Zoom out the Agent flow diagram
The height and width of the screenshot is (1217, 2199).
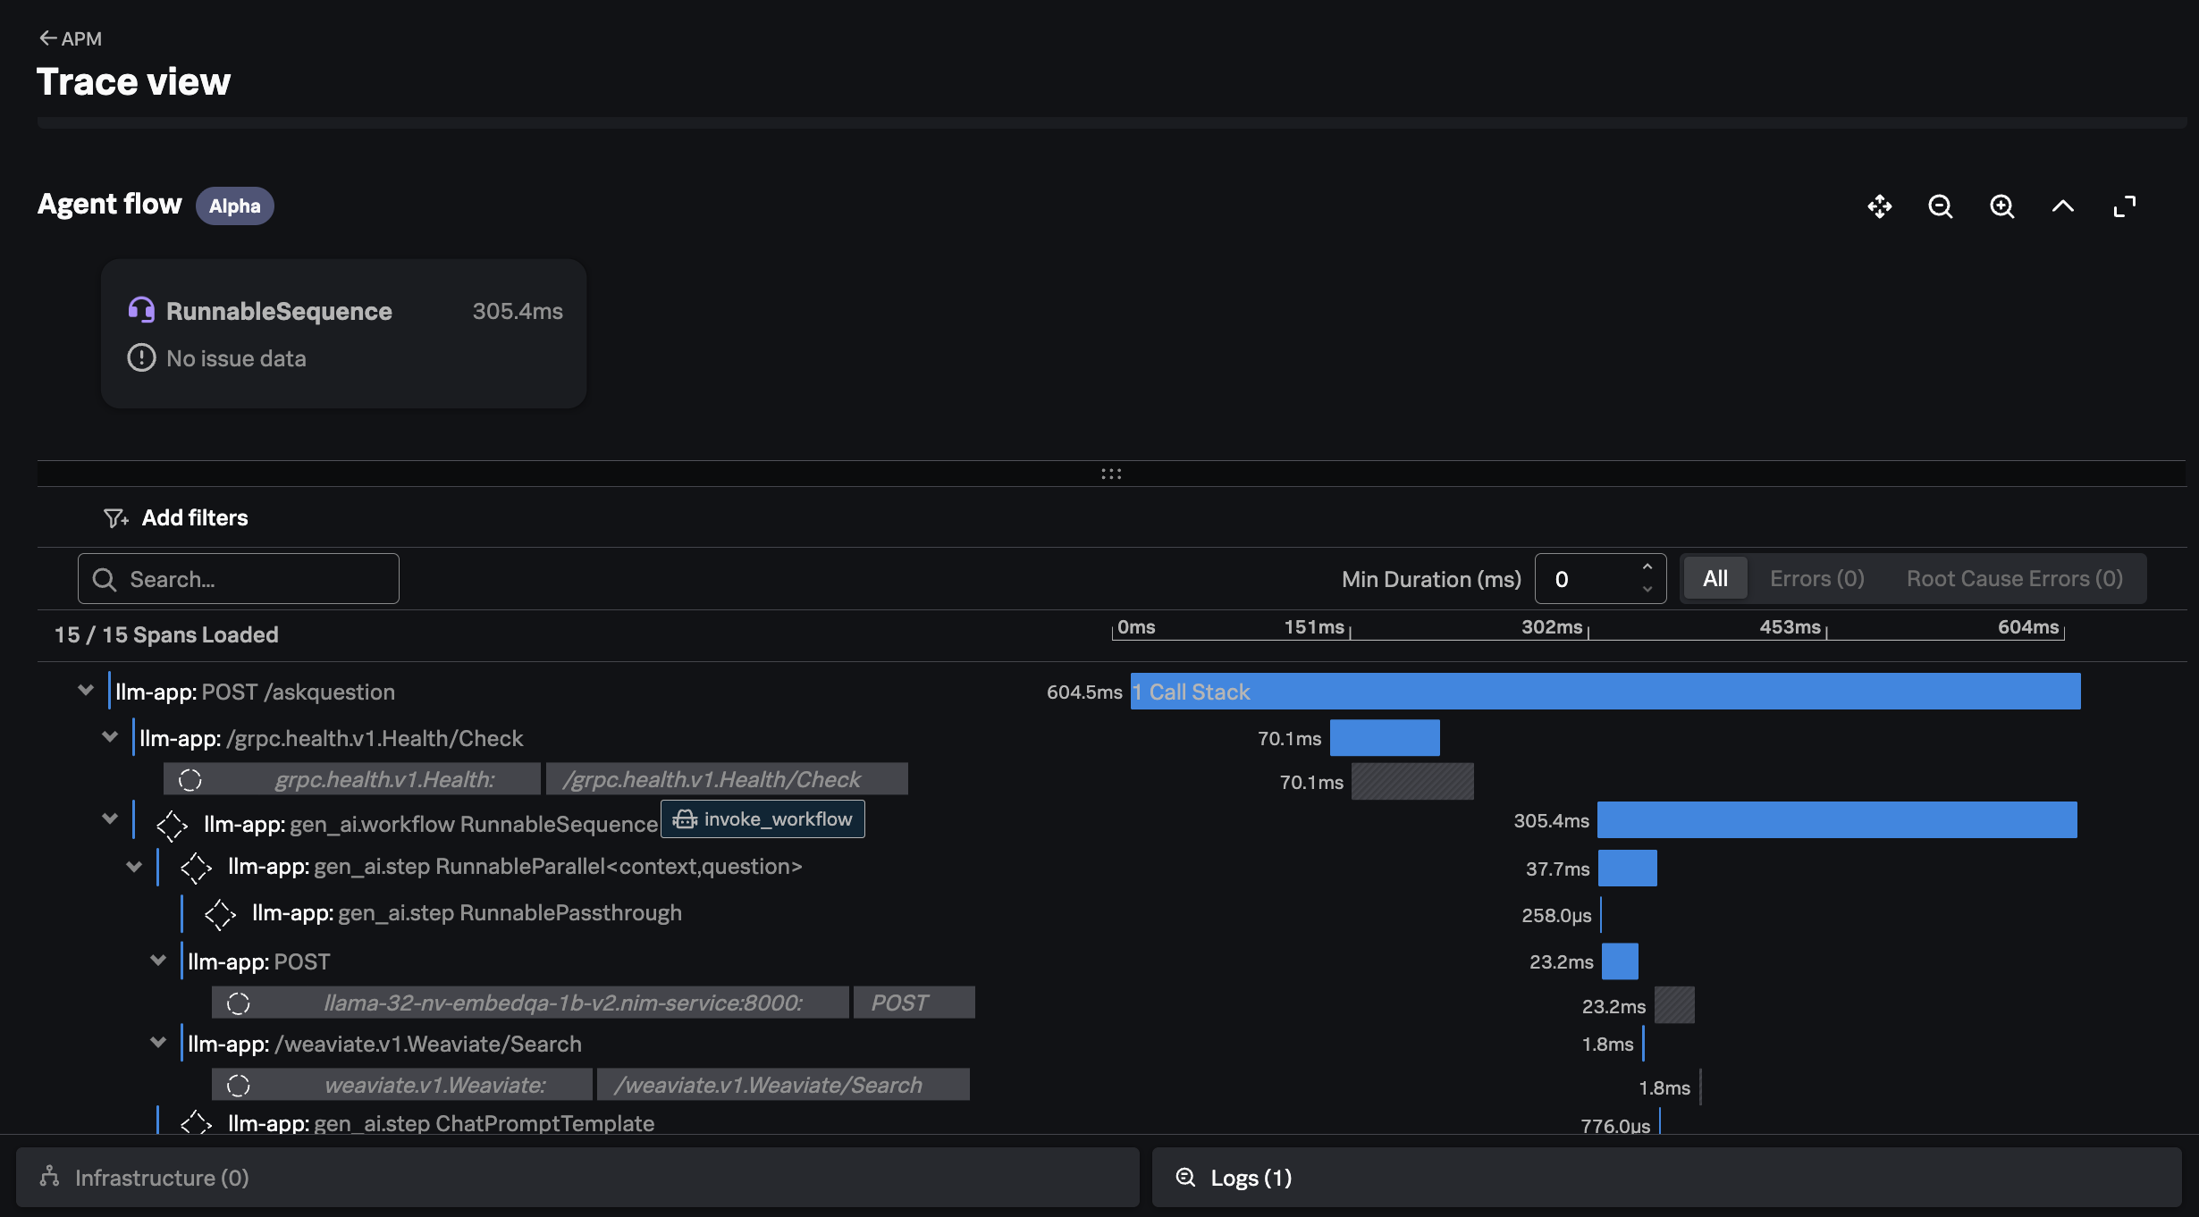pos(1940,206)
